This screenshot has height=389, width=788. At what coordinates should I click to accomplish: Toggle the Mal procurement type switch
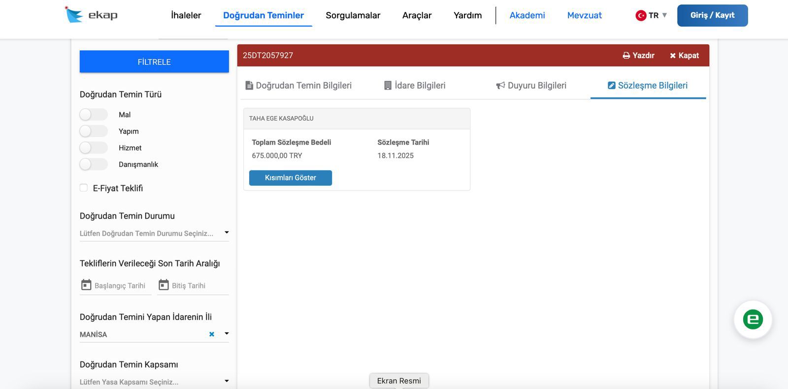[93, 115]
